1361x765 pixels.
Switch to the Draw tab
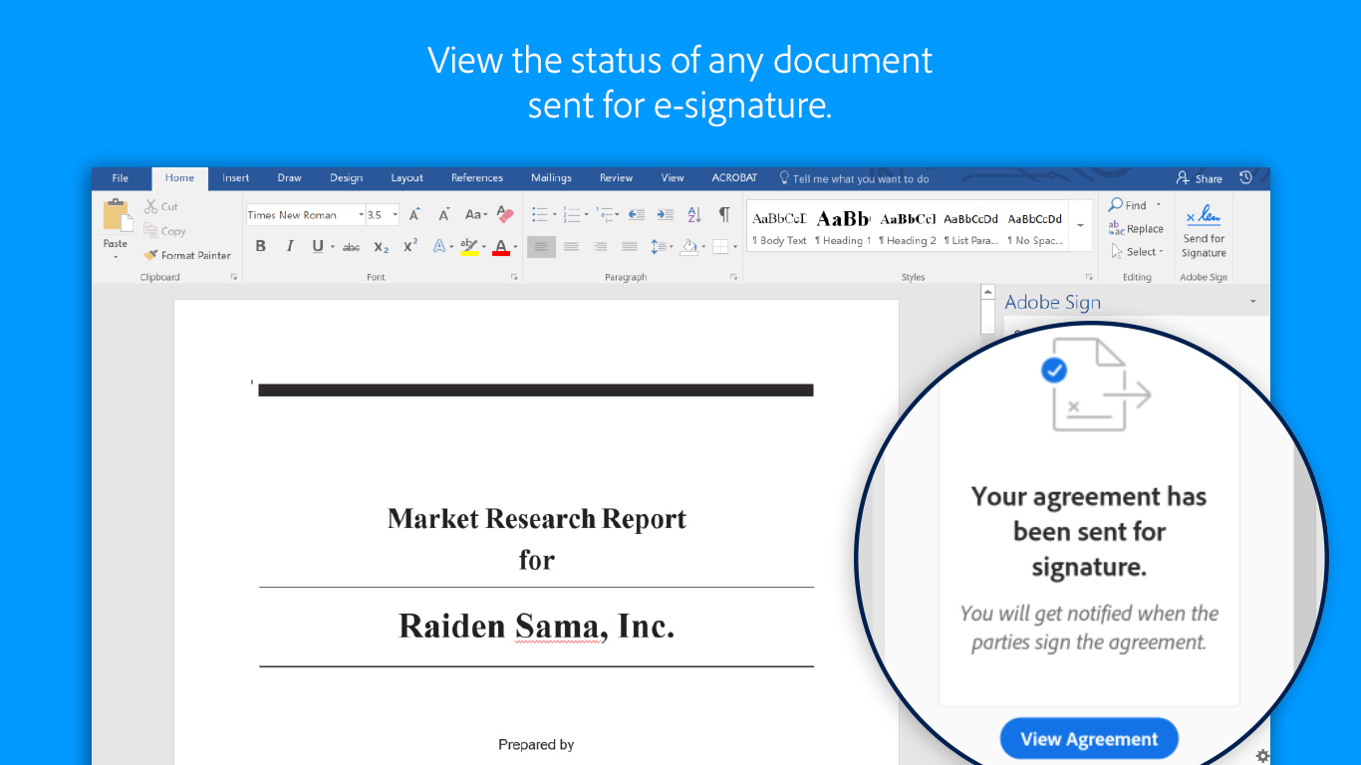coord(290,178)
